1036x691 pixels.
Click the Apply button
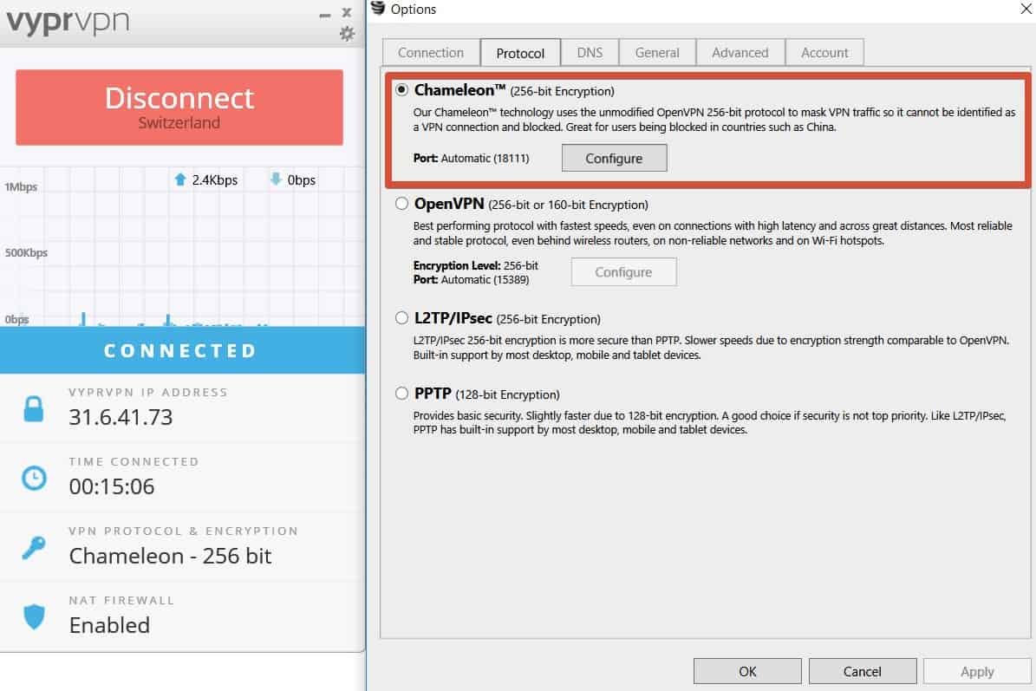[976, 671]
